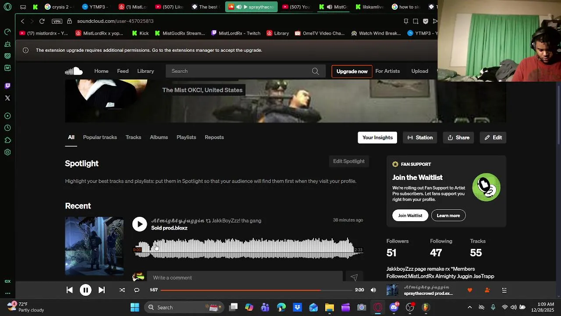This screenshot has height=316, width=561.
Task: Open Discord from the taskbar
Action: (394, 307)
